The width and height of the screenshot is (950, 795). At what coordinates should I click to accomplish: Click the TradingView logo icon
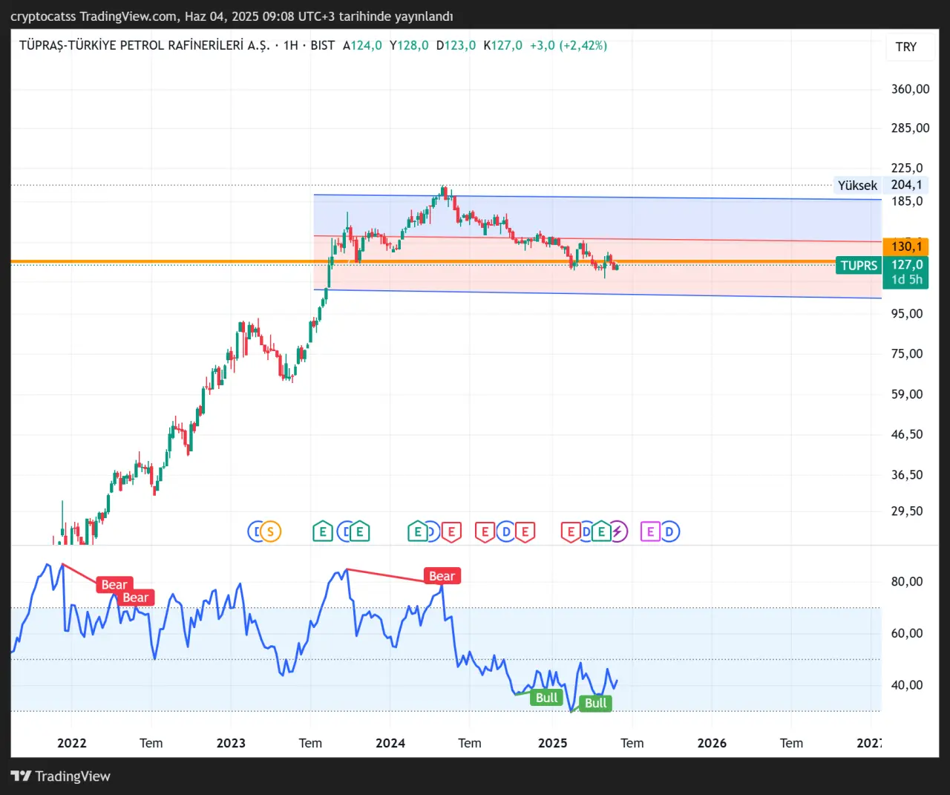tap(21, 776)
